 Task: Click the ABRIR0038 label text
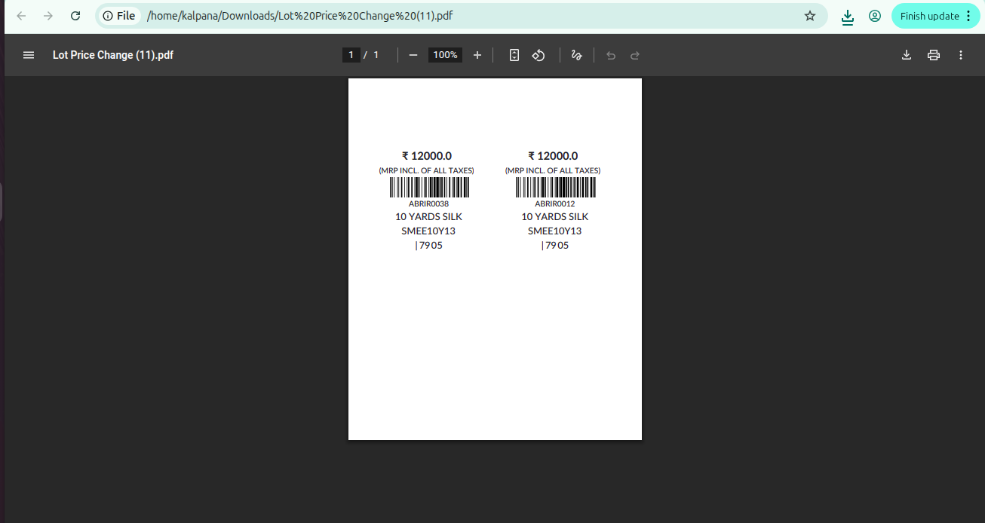coord(429,203)
